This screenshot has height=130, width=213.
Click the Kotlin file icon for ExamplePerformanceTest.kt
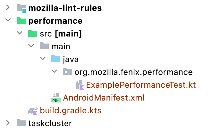80,85
